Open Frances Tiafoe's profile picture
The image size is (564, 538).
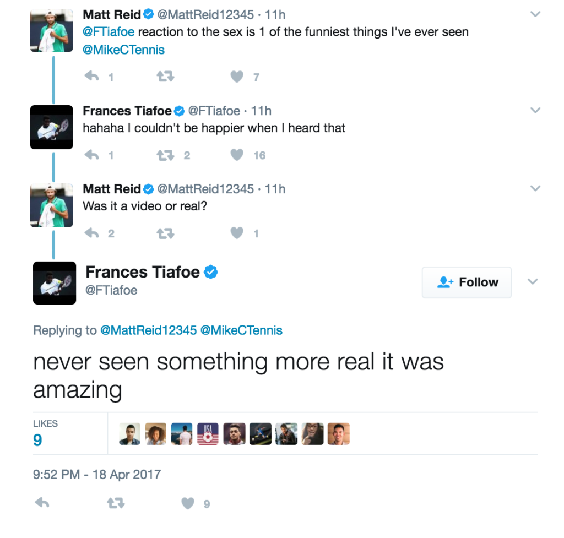coord(55,282)
